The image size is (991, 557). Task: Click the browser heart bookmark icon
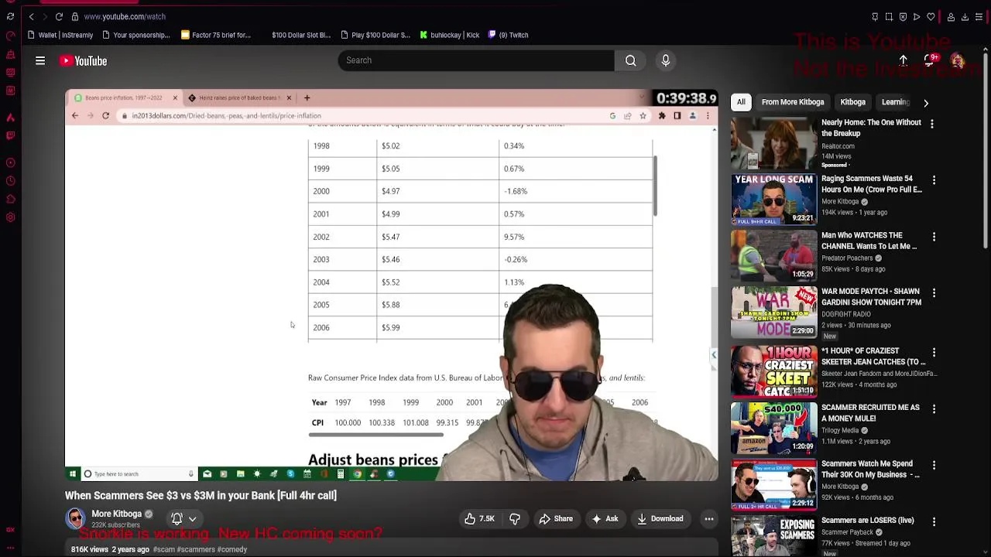[x=931, y=16]
